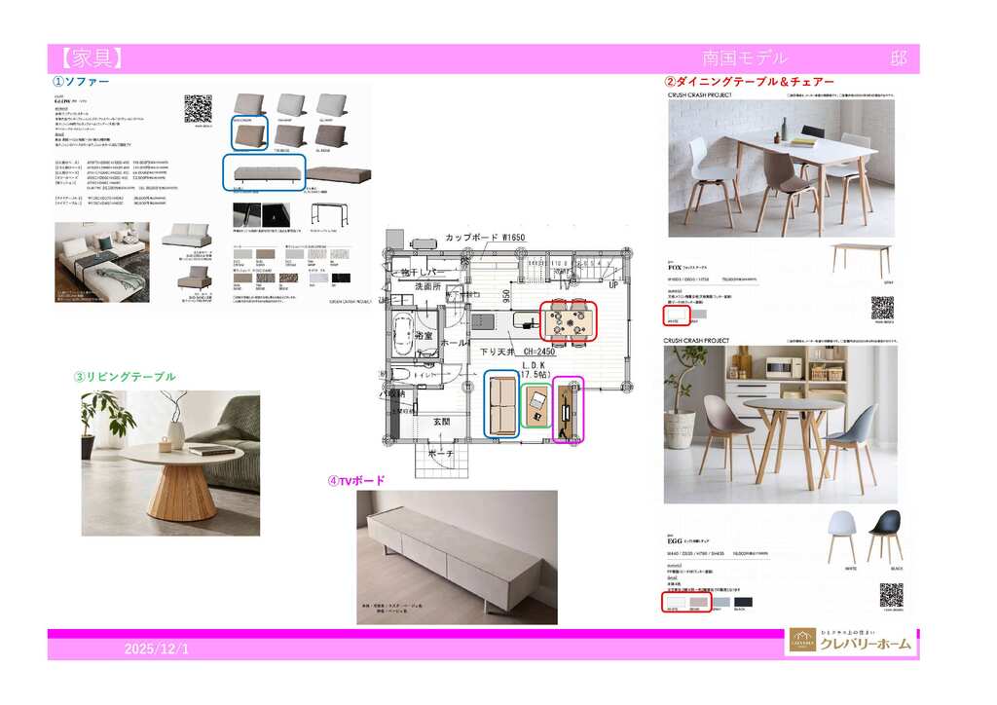The height and width of the screenshot is (705, 997).
Task: Select the purple-outlined TV board on floor plan
Action: coord(569,411)
